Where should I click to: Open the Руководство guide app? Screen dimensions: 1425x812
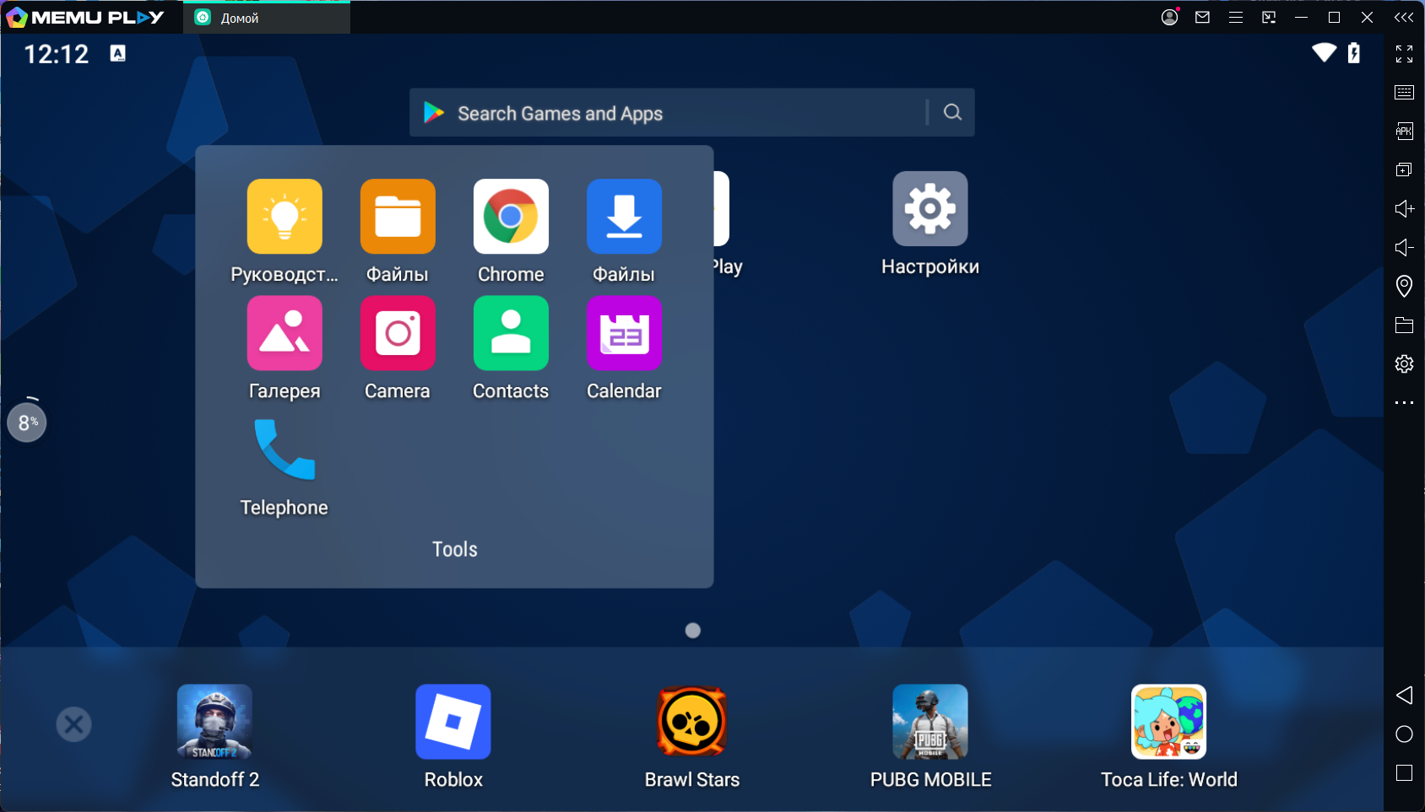tap(284, 217)
